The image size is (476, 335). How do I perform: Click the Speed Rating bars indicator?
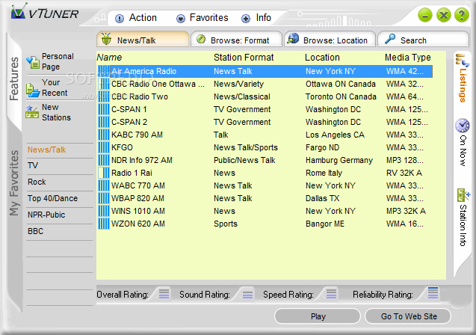[x=331, y=294]
